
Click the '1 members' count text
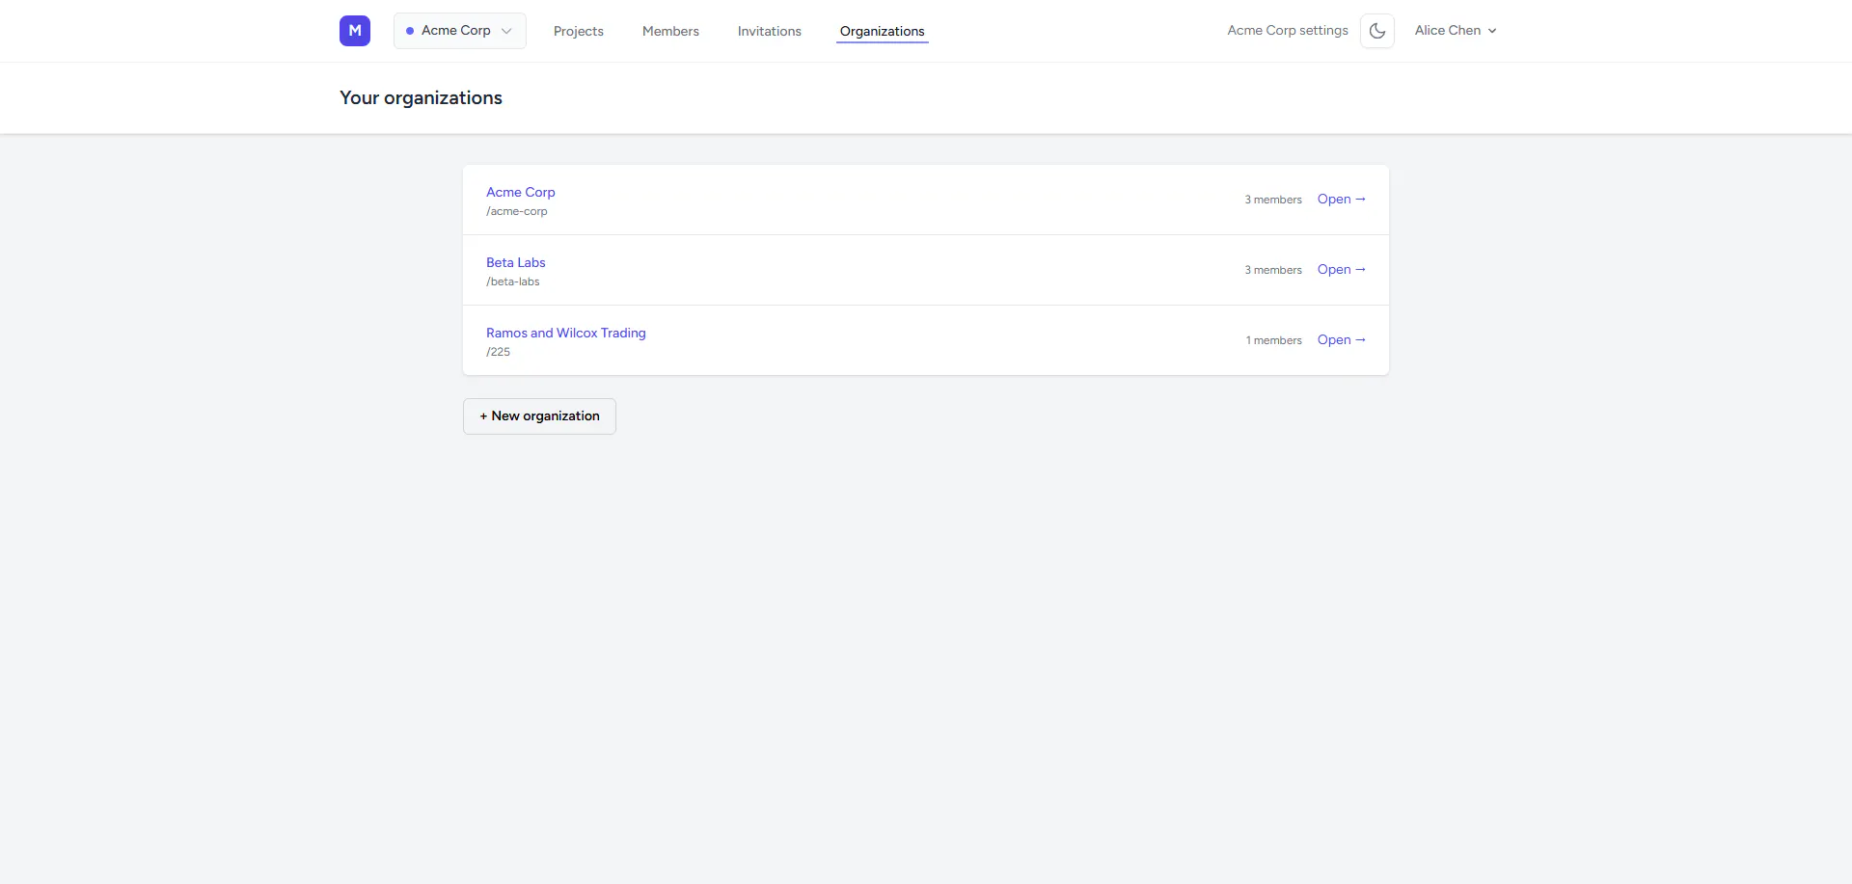[x=1274, y=340]
